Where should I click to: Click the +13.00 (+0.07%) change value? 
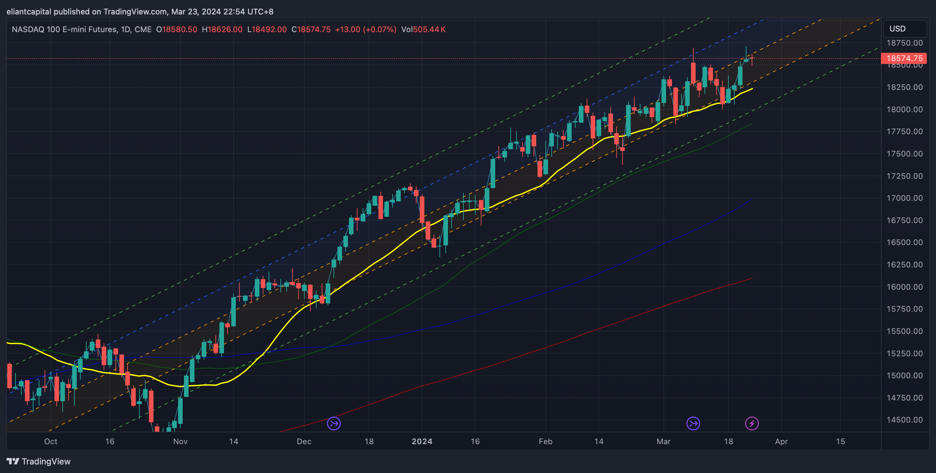click(365, 30)
